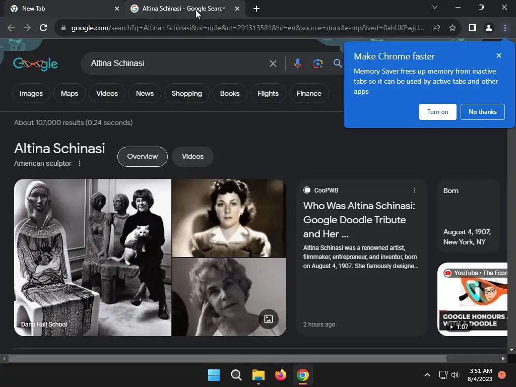
Task: Filter results by News
Action: [145, 93]
